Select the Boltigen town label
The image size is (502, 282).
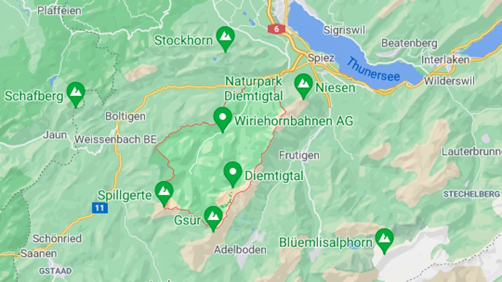pyautogui.click(x=125, y=116)
